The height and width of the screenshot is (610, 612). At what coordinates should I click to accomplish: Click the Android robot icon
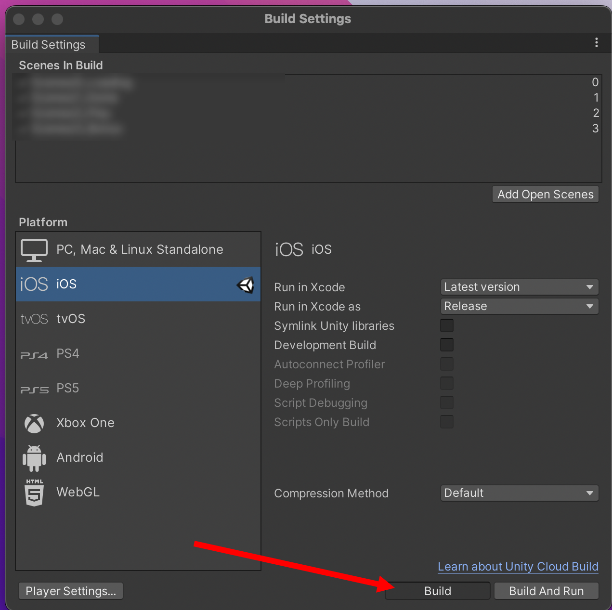click(34, 458)
